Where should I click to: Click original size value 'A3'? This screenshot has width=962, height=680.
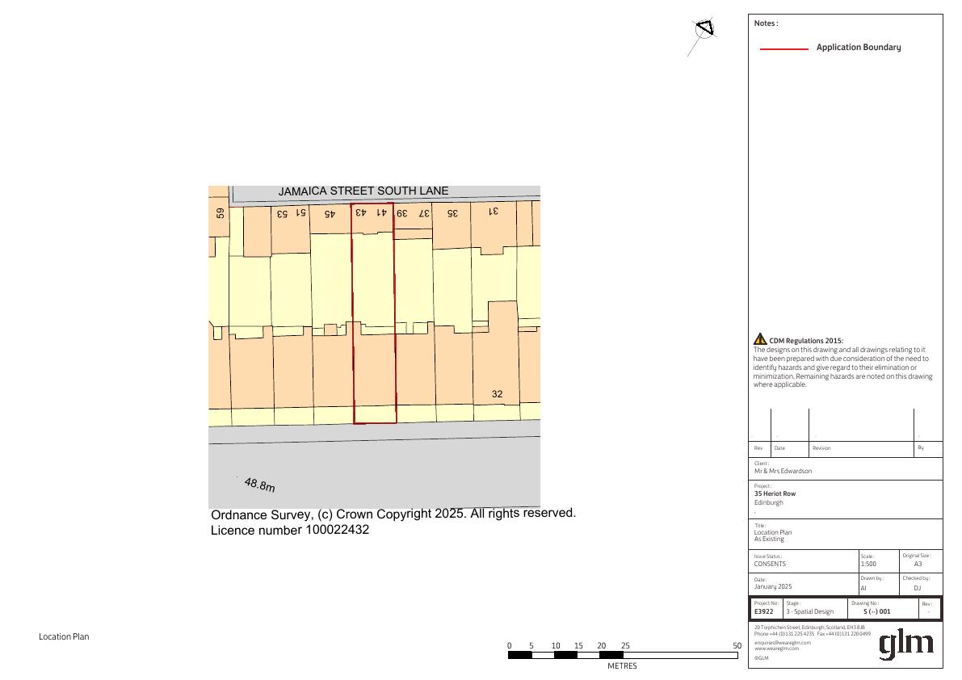tap(918, 564)
